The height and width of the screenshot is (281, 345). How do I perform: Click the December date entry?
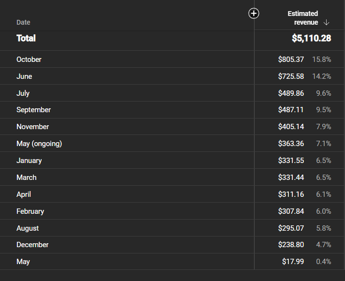coord(32,245)
